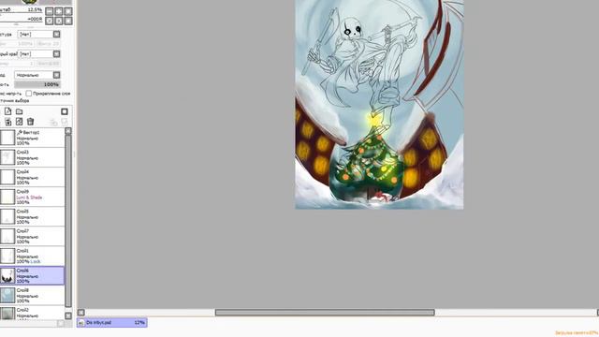Image resolution: width=599 pixels, height=337 pixels.
Task: Click the zoom value field 12.5%
Action: pyautogui.click(x=22, y=9)
